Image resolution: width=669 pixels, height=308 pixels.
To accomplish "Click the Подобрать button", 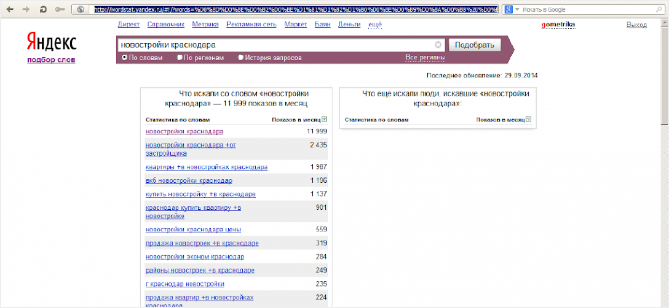I will click(475, 45).
